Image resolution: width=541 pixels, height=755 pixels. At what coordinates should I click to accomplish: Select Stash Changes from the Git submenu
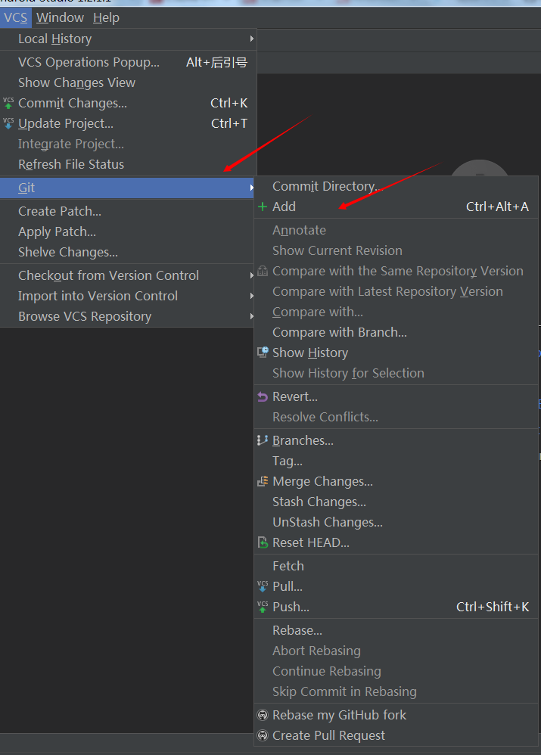[319, 502]
